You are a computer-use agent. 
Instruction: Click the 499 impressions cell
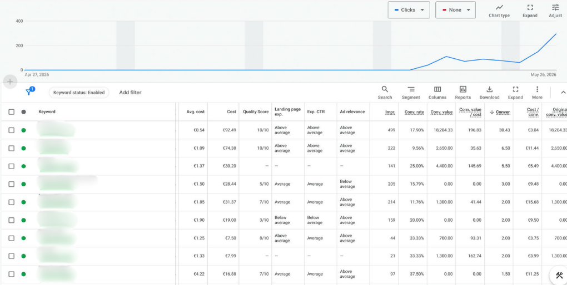(x=391, y=130)
